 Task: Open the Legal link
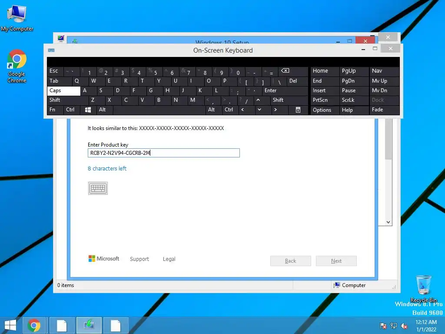(169, 259)
